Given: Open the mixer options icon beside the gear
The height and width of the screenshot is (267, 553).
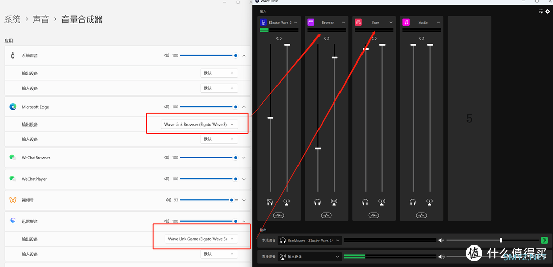Looking at the screenshot, I should [541, 12].
